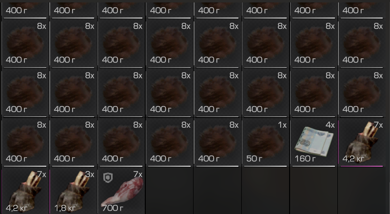This screenshot has width=390, height=214.
Task: Select the raw meat item weighing 700 г
Action: [121, 191]
